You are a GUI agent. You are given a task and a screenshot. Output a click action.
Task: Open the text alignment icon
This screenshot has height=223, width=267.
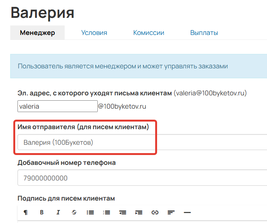tap(171, 212)
